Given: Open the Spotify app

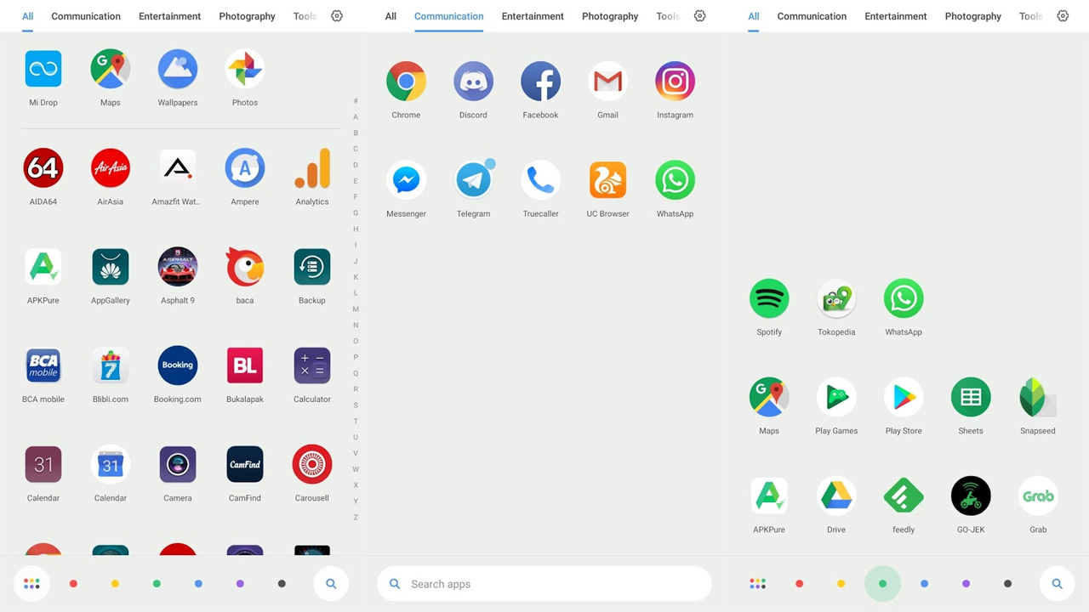Looking at the screenshot, I should 769,298.
